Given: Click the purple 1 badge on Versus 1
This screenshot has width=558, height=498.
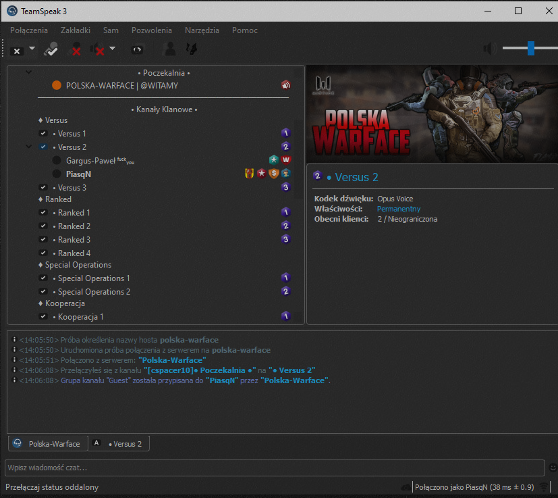Looking at the screenshot, I should coord(286,133).
